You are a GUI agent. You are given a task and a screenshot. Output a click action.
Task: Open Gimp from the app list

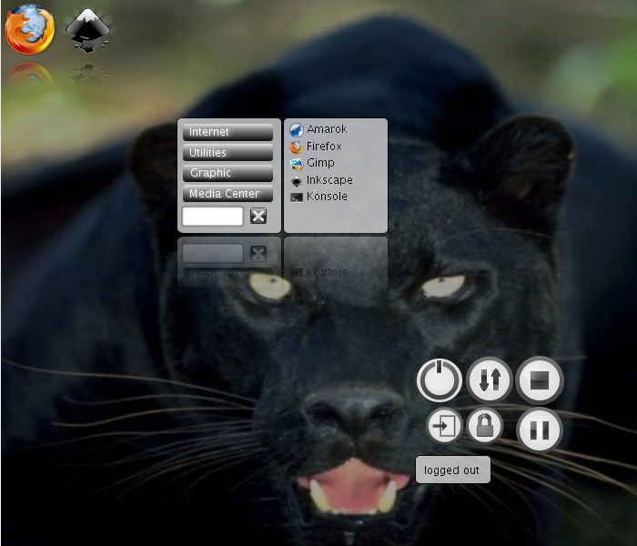coord(319,163)
